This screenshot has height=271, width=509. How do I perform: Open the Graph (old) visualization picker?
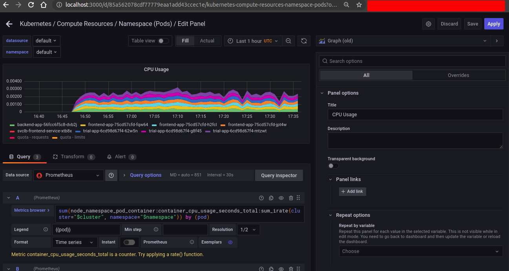coord(403,41)
